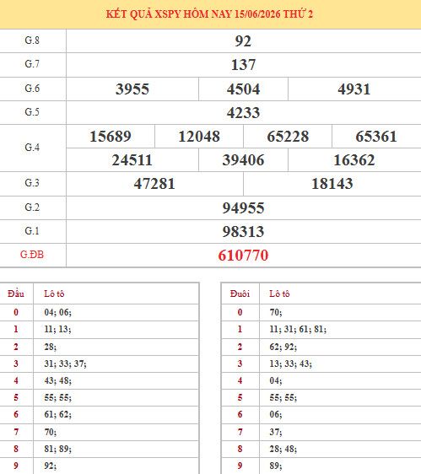Click G.4 number 65361
This screenshot has height=474, width=421.
point(376,137)
